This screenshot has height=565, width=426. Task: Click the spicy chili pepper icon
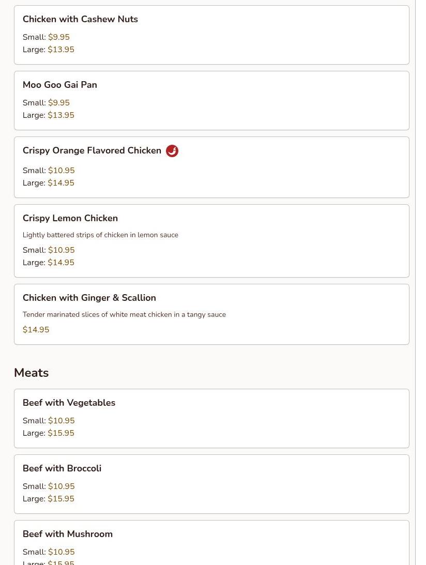(172, 150)
